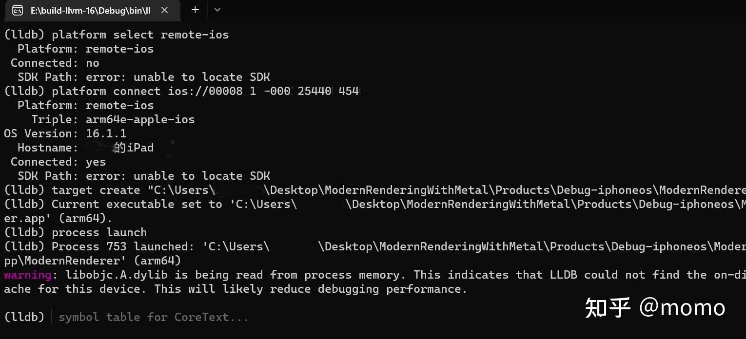This screenshot has width=746, height=339.
Task: Click the OS Version 16.1.1 value
Action: (106, 133)
